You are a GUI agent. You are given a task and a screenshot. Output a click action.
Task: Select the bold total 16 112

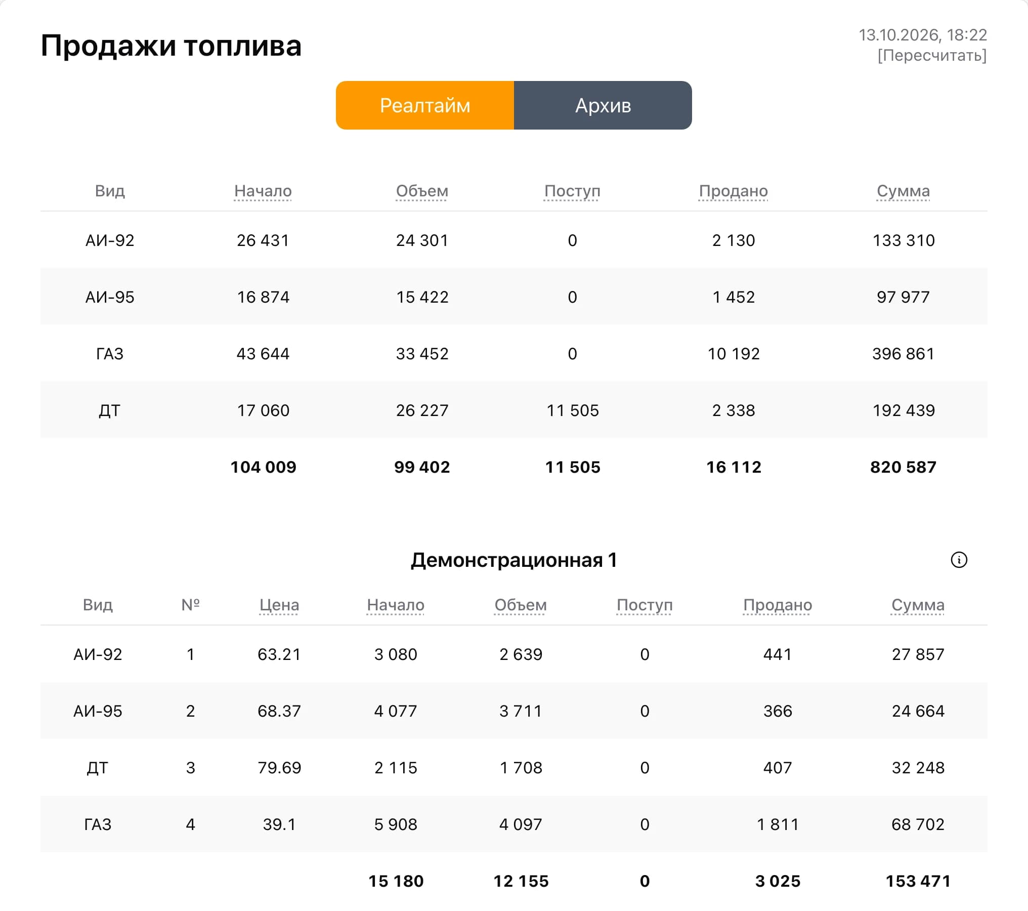734,467
